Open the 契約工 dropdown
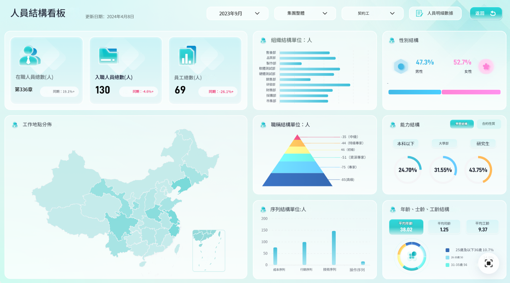 coord(372,13)
